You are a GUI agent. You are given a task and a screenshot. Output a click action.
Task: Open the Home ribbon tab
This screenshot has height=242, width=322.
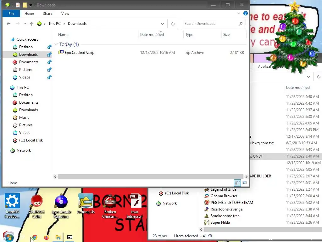tap(29, 14)
